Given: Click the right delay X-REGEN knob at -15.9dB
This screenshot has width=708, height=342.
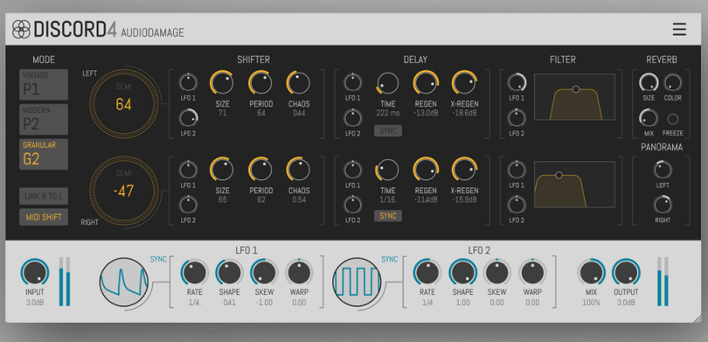Looking at the screenshot, I should tap(465, 170).
